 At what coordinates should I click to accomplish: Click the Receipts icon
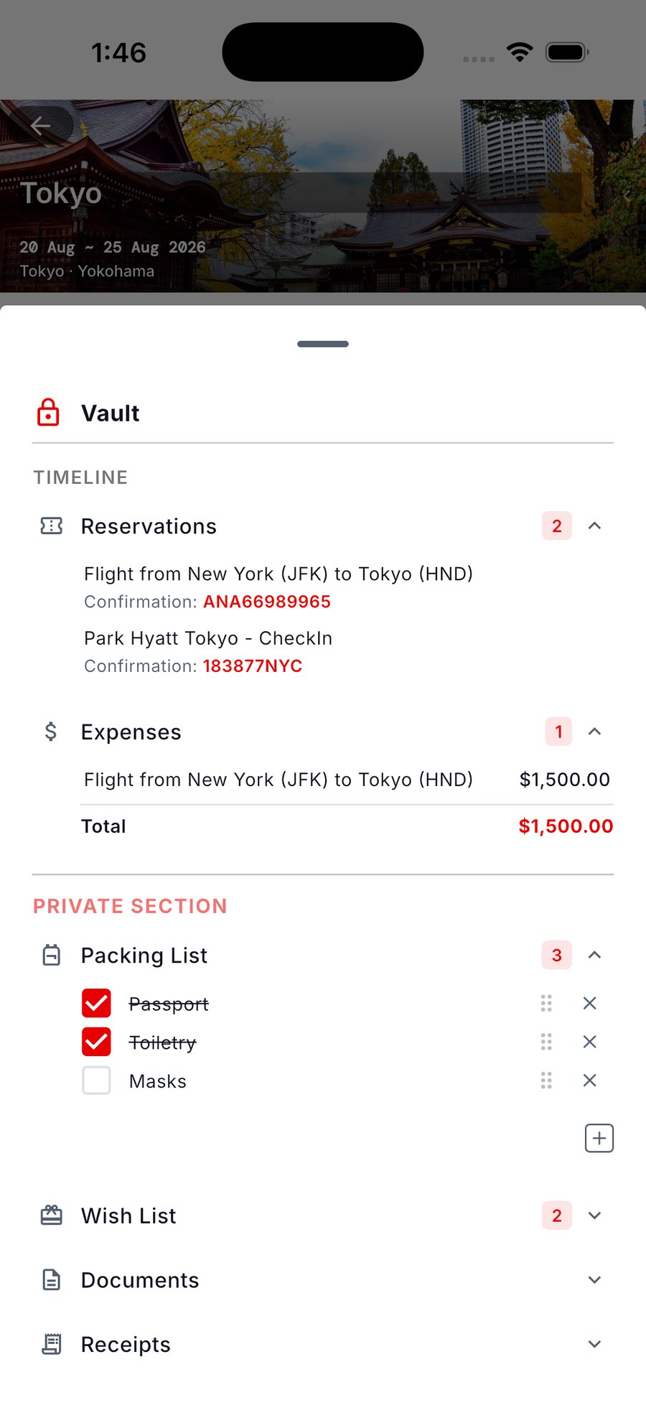coord(52,1344)
